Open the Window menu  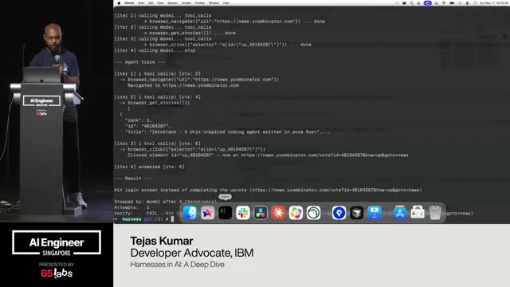pos(214,3)
